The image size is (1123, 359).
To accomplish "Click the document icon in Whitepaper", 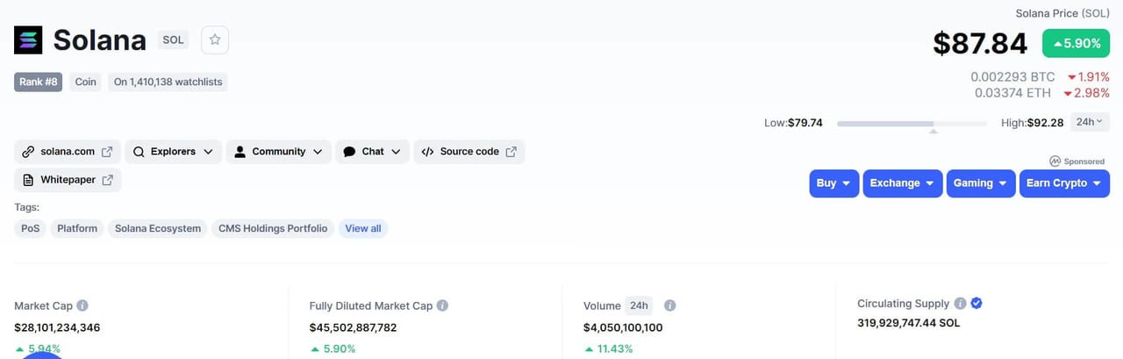I will [x=28, y=180].
